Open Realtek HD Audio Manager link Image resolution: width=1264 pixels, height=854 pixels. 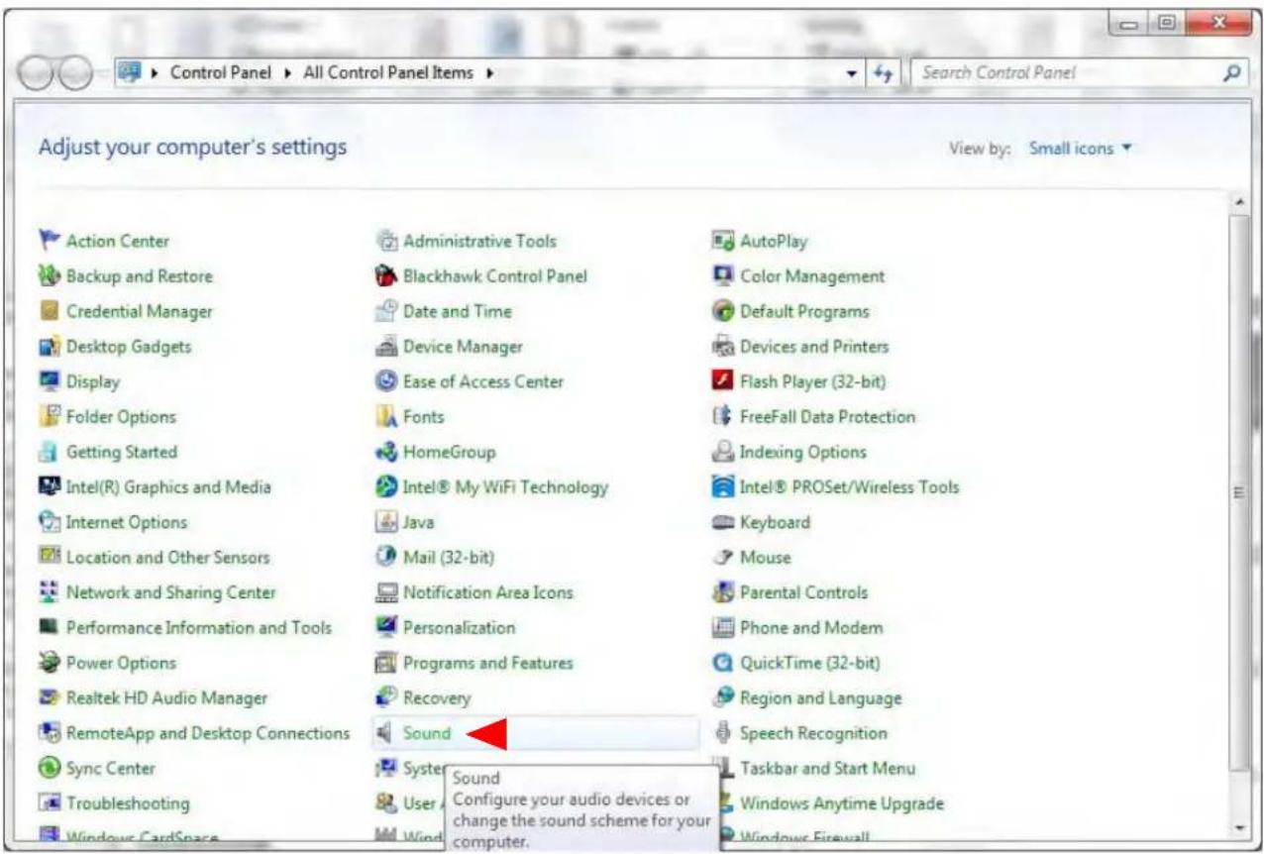click(166, 698)
